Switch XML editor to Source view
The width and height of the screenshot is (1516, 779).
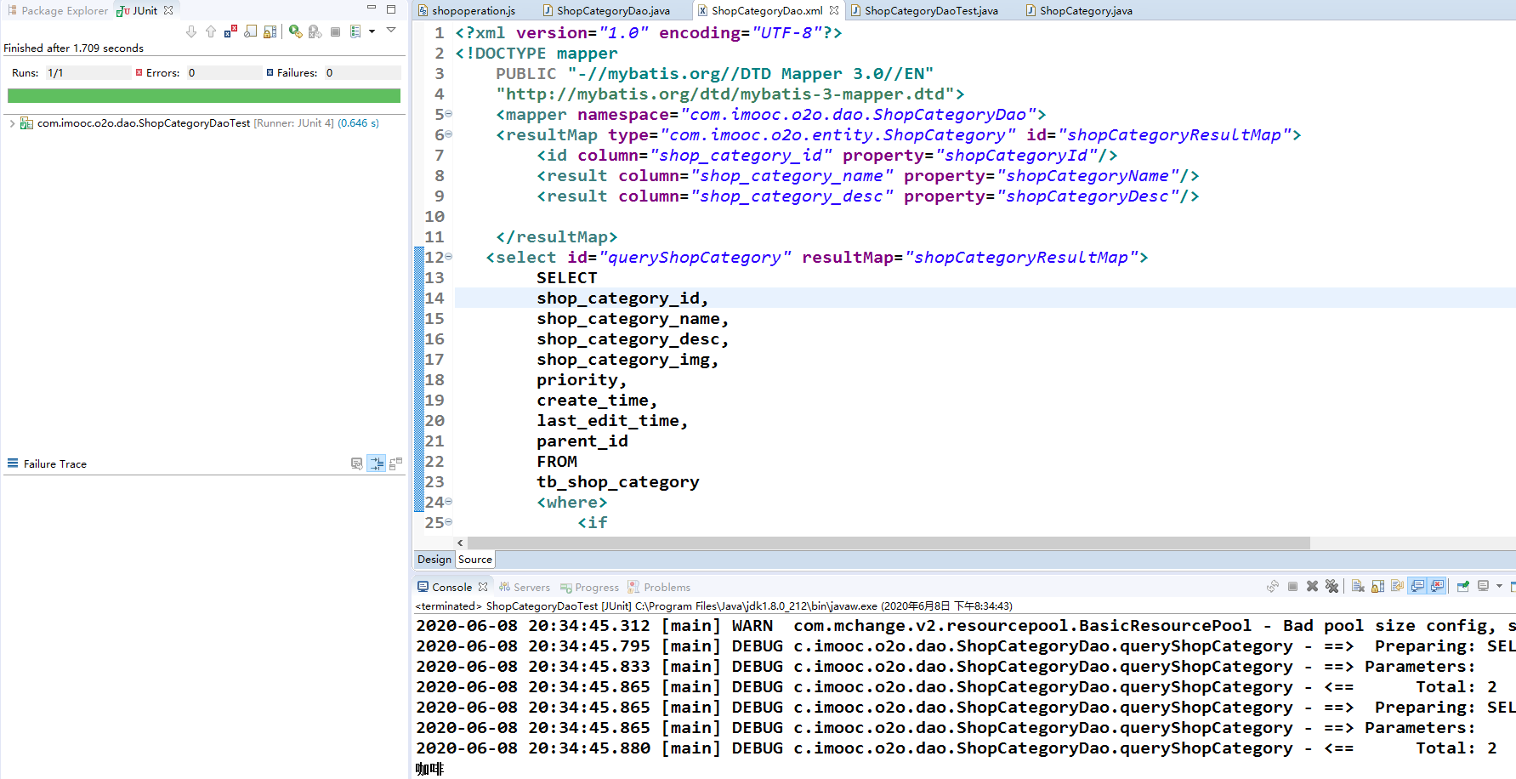(474, 560)
